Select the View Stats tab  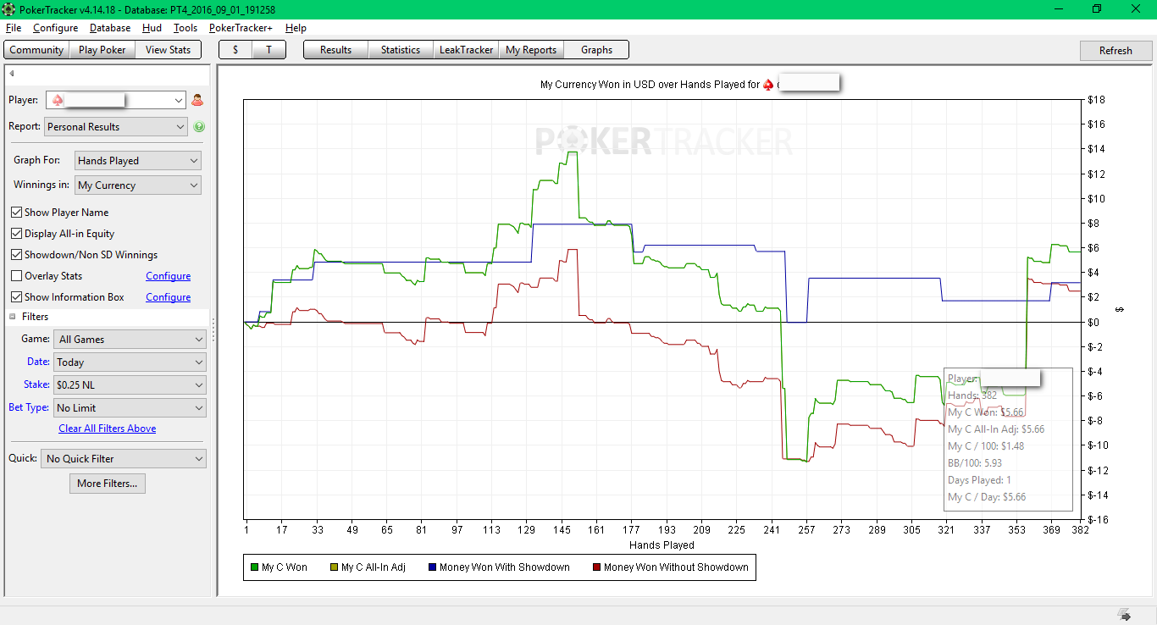[168, 50]
